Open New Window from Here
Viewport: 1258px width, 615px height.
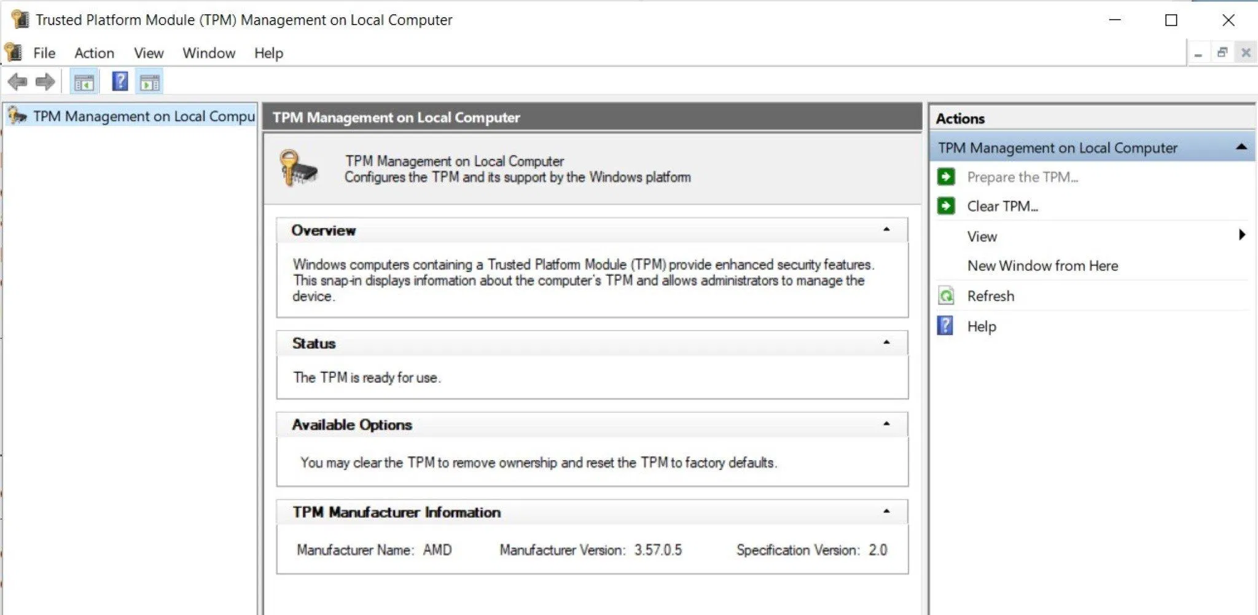[1042, 265]
